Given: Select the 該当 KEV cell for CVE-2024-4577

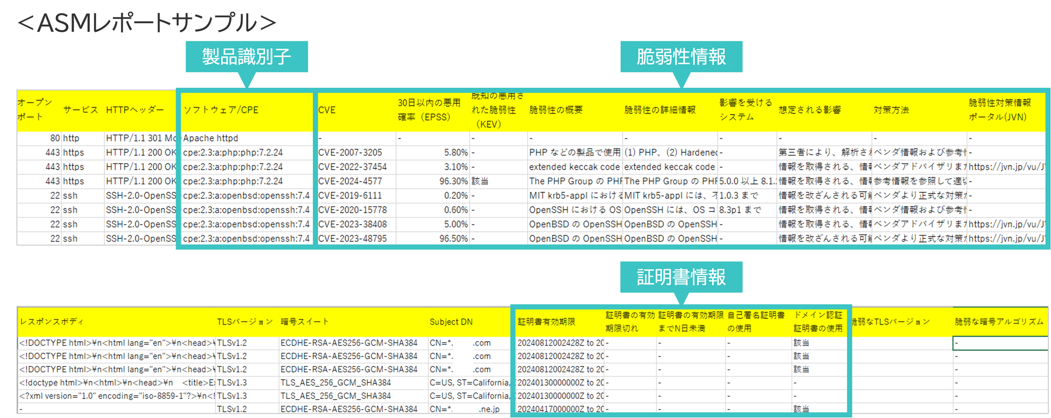Looking at the screenshot, I should coord(480,181).
